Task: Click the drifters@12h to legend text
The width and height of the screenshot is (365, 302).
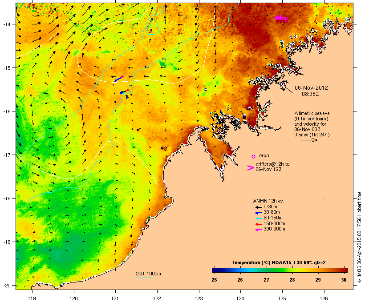Action: [x=272, y=164]
